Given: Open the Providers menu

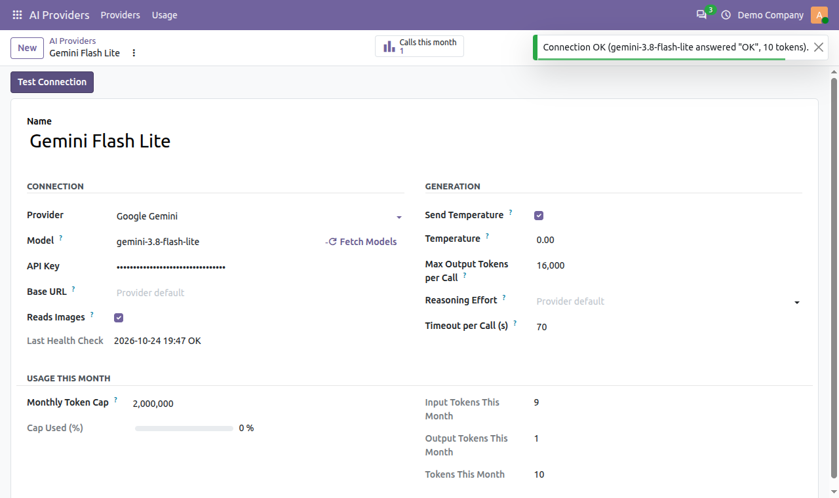Looking at the screenshot, I should 120,15.
